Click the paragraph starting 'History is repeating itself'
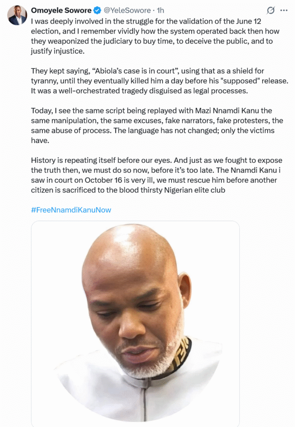Viewport: 295px width, 427px height. click(x=157, y=175)
